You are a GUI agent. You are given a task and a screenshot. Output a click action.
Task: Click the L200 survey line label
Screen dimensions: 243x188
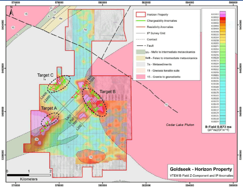click(x=79, y=127)
